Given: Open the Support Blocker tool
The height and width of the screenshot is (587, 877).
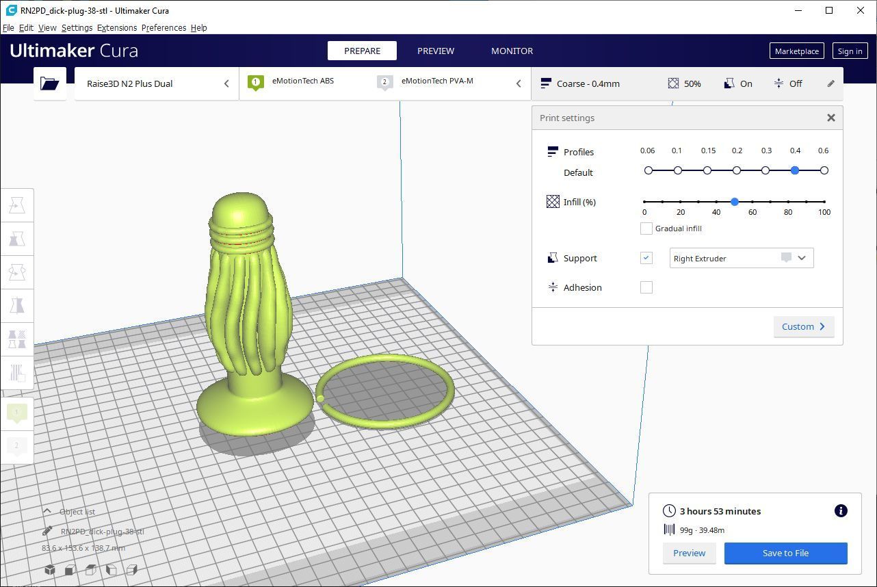Looking at the screenshot, I should (17, 373).
